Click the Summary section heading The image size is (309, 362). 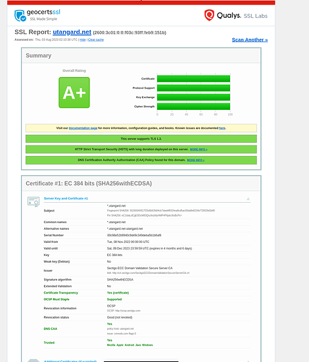click(39, 56)
